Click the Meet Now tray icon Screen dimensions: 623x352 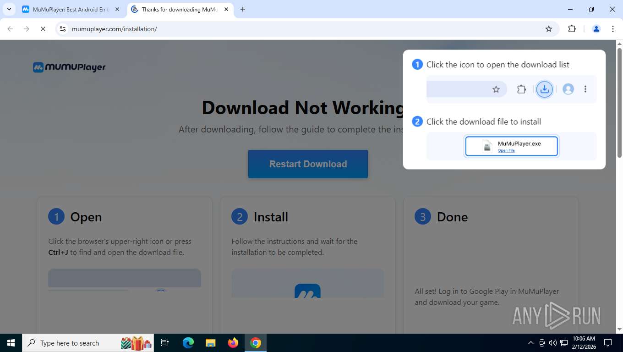click(x=542, y=343)
